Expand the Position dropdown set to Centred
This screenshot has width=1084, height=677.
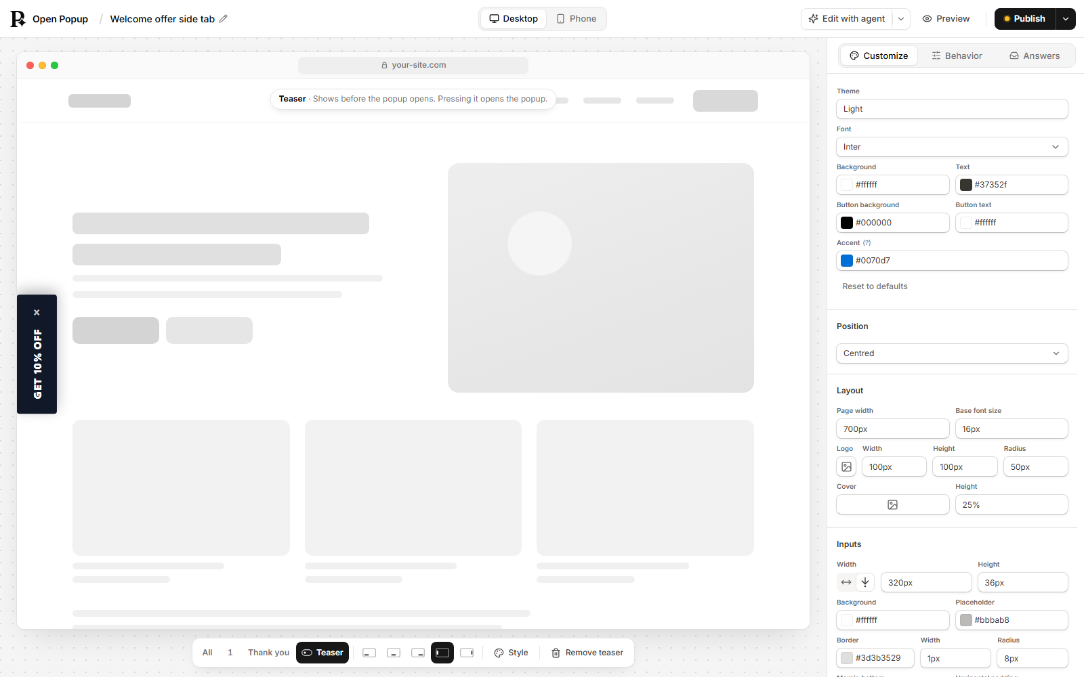click(952, 353)
